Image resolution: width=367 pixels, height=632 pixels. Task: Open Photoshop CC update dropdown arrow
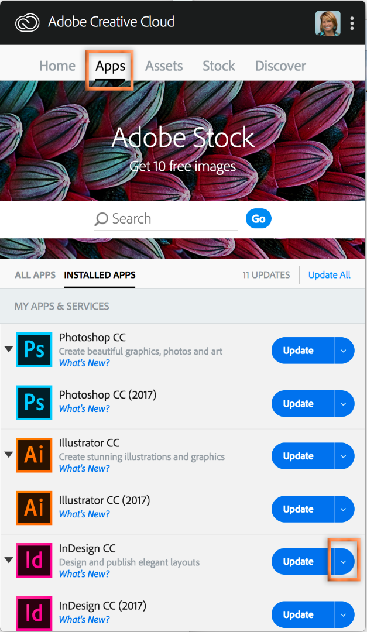(344, 351)
